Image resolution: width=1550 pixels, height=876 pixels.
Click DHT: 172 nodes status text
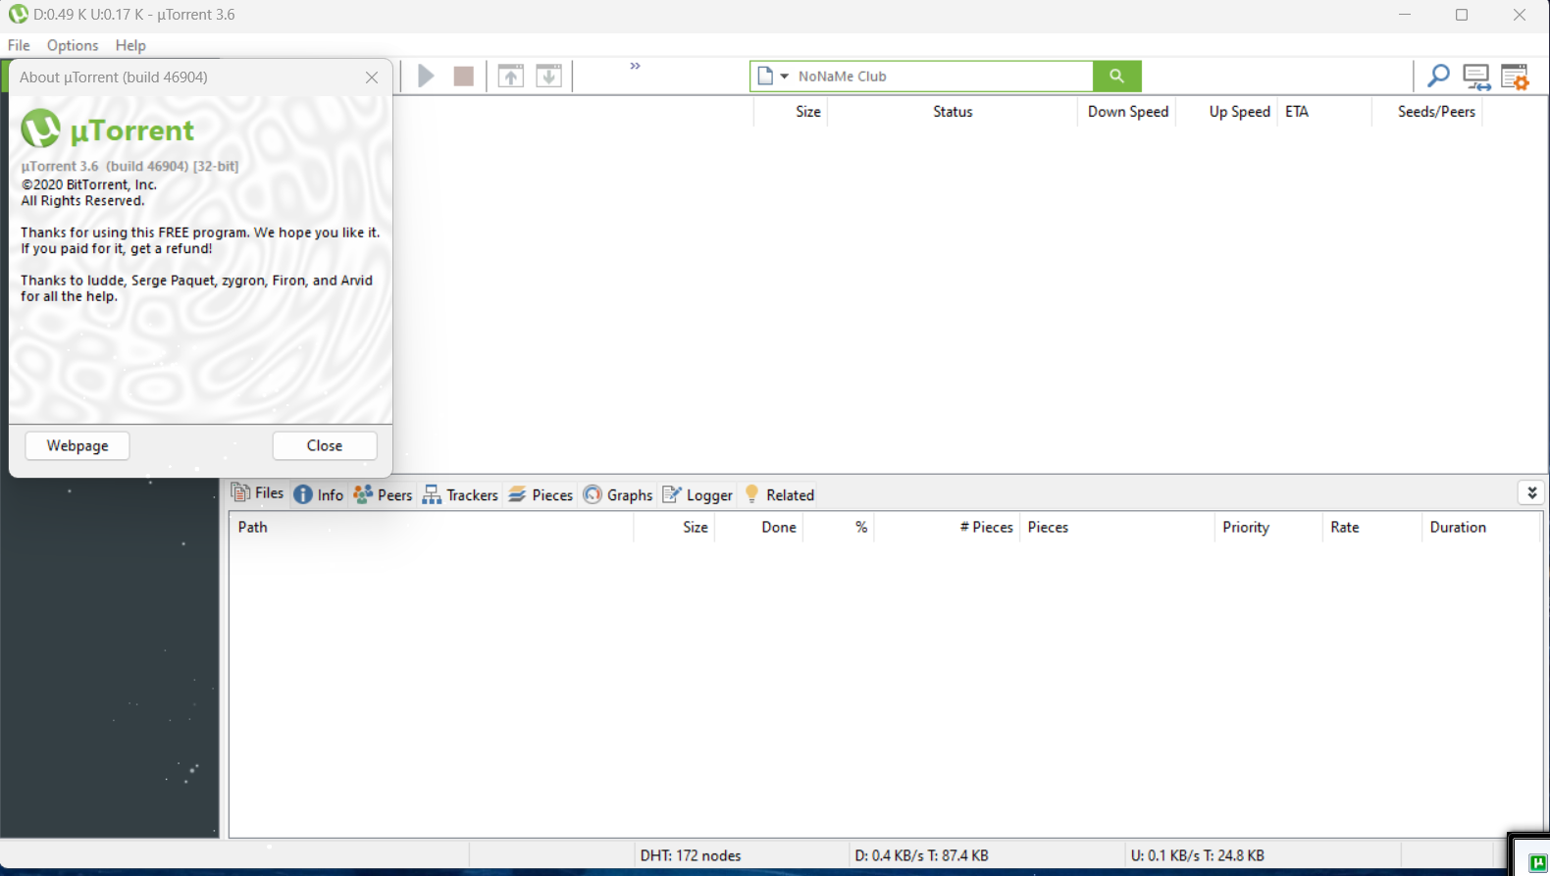pyautogui.click(x=691, y=855)
